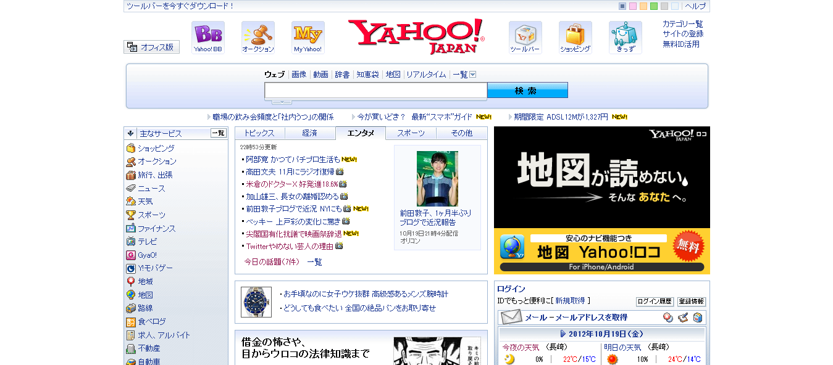
Task: Click the 地域 pin icon
Action: coord(131,282)
